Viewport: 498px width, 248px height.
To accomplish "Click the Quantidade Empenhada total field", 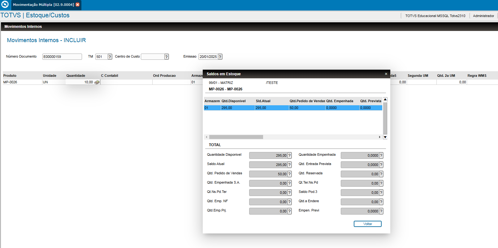I will 360,155.
